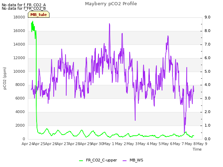Click the FR_CO2_C-upper legend label
This screenshot has height=167, width=223.
pyautogui.click(x=101, y=160)
